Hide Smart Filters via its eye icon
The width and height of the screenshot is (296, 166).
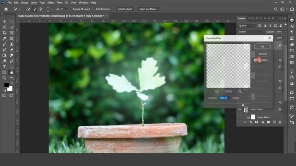[248, 118]
